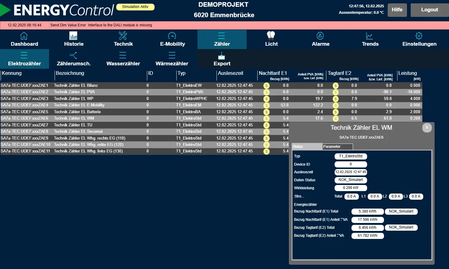
Task: Click Nachttarif status icon for ZAE1 row
Action: click(x=266, y=86)
